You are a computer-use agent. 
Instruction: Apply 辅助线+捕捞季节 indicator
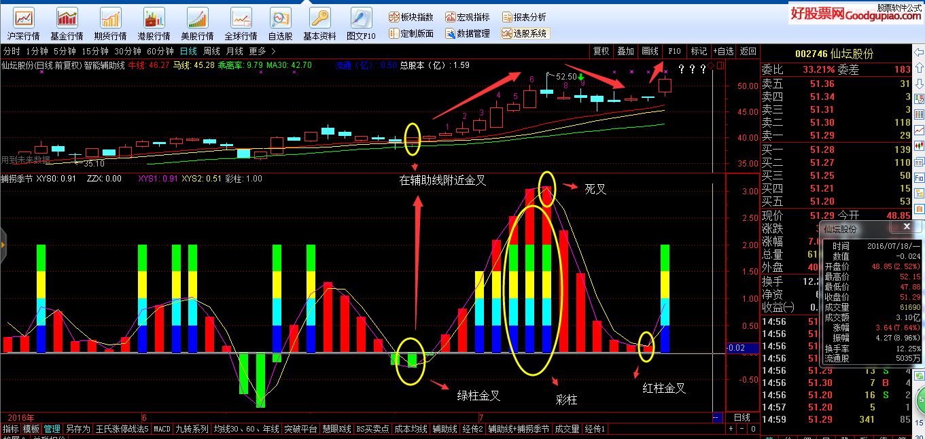click(518, 429)
